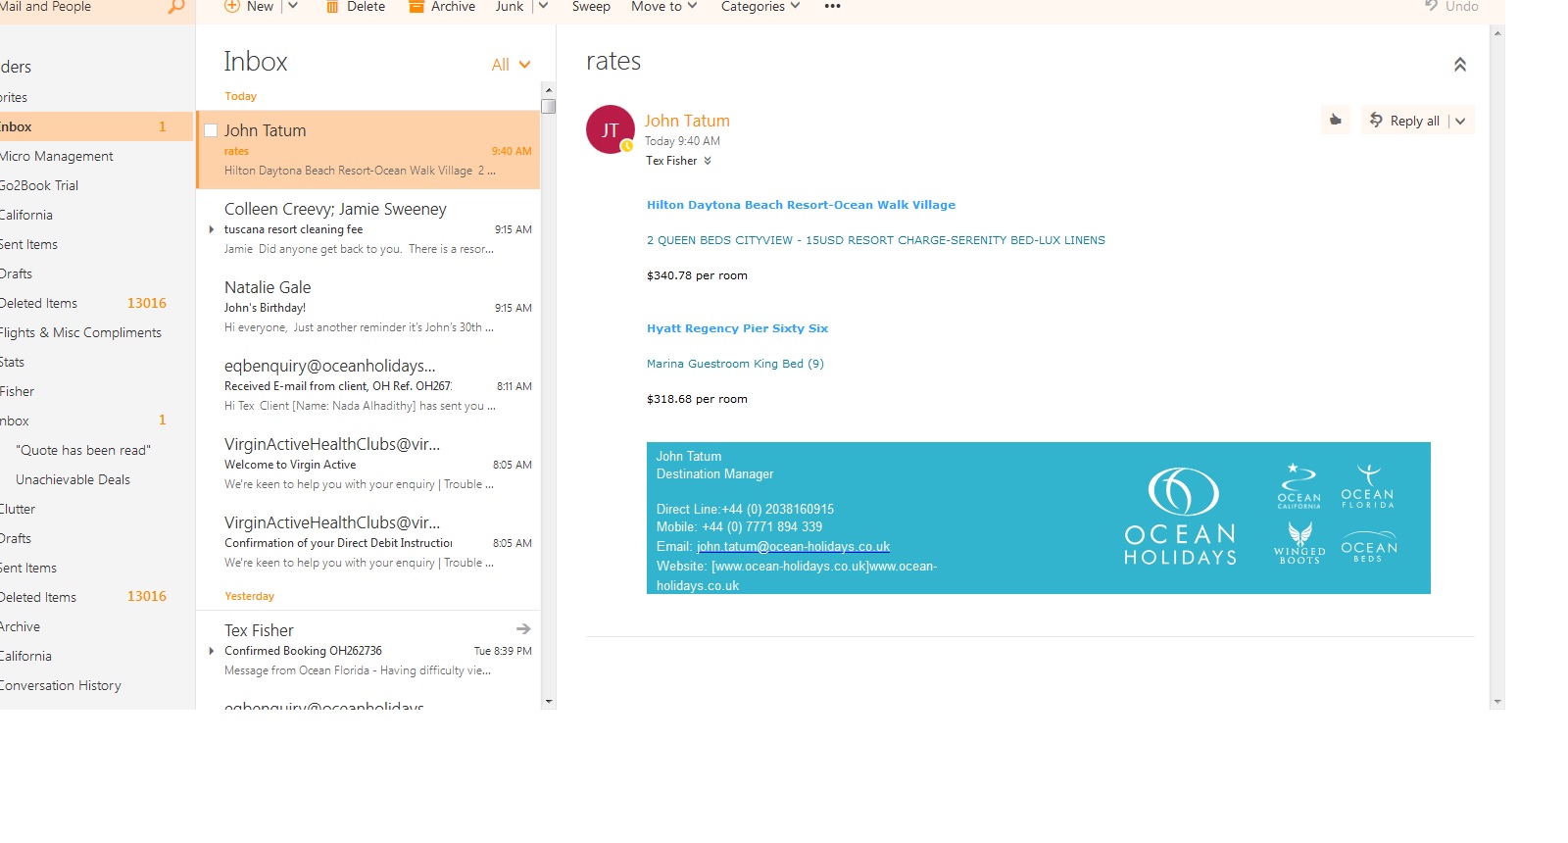Viewport: 1568px width, 843px height.
Task: Open Natalie Gale's John's Birthday message
Action: pos(368,306)
